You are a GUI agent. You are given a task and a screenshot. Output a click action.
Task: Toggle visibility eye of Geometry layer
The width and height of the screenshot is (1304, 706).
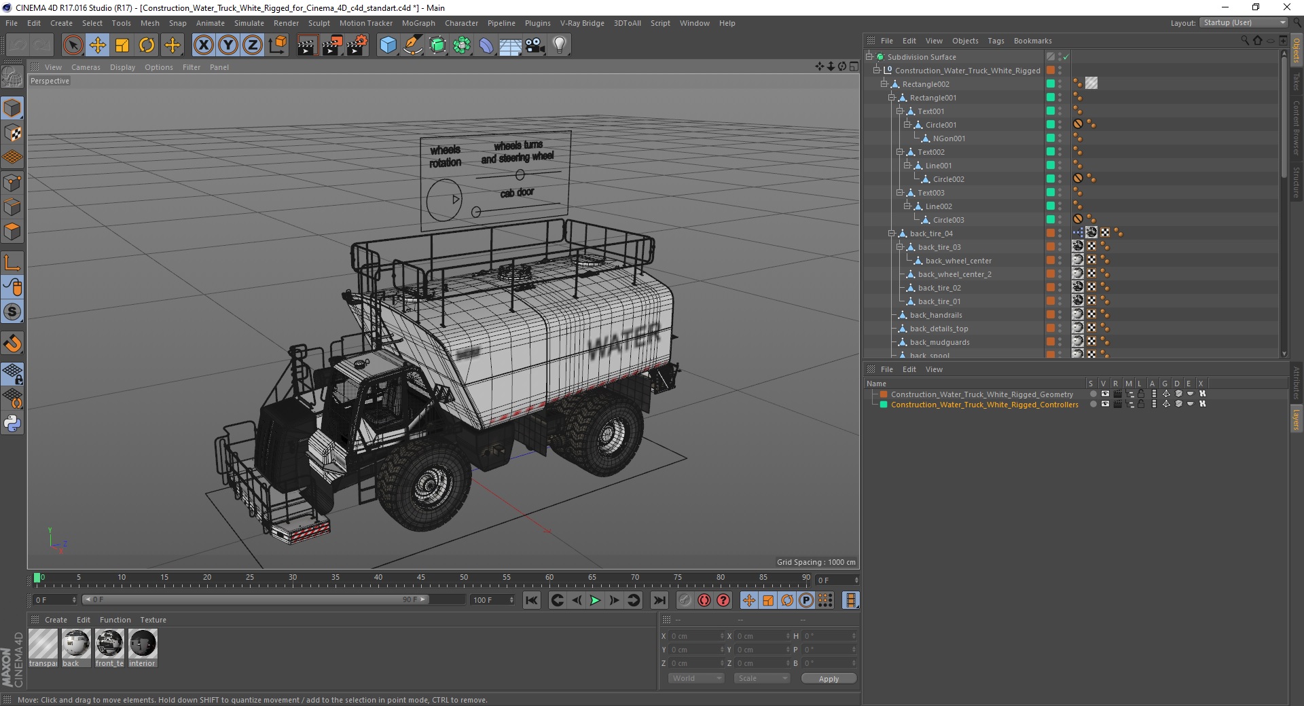[x=1105, y=394]
